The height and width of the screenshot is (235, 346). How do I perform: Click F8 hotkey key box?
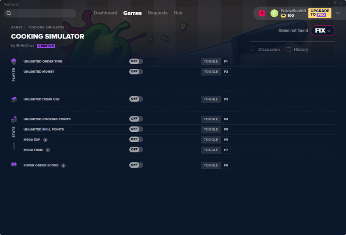226,165
